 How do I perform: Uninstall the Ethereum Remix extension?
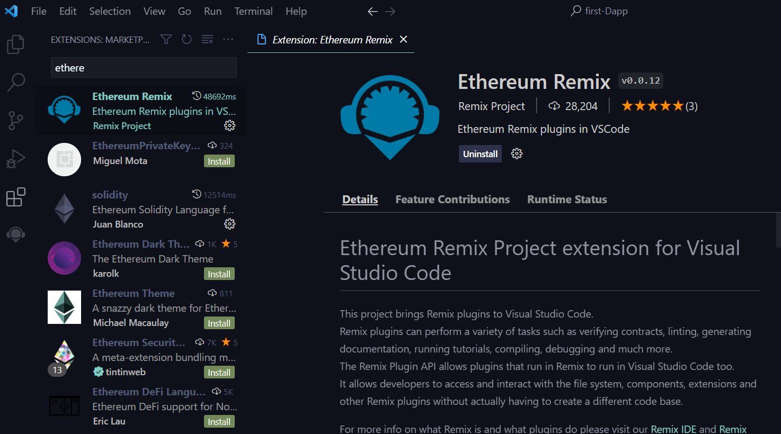tap(480, 154)
